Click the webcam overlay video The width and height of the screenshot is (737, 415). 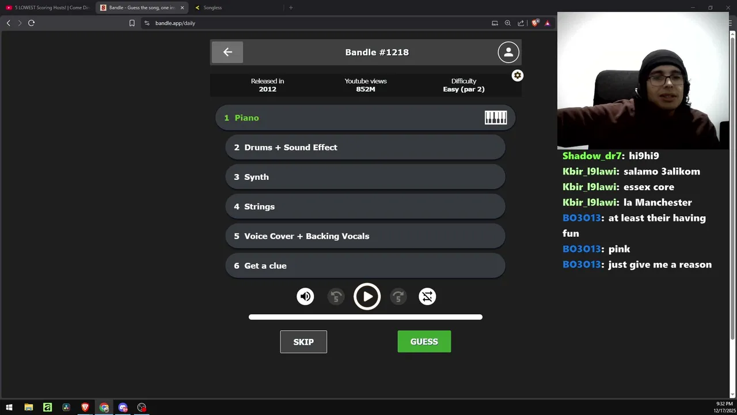point(643,81)
